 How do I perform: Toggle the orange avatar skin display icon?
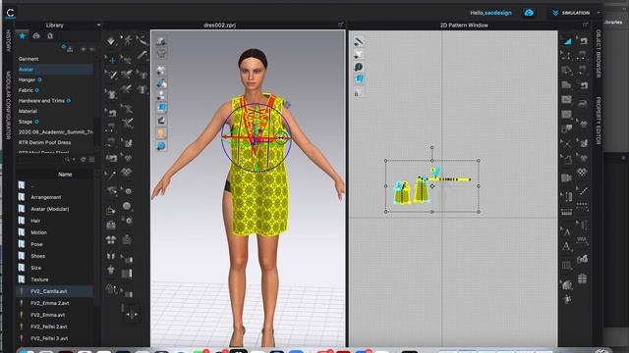click(161, 133)
